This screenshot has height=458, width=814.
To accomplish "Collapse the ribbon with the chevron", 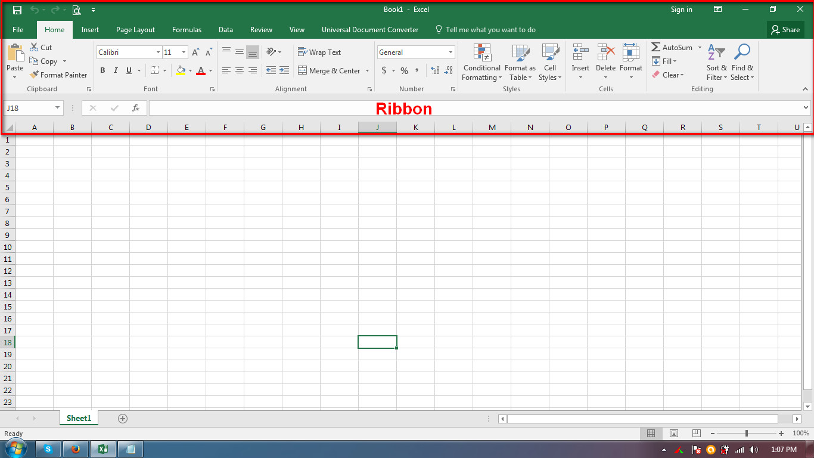I will (x=806, y=89).
